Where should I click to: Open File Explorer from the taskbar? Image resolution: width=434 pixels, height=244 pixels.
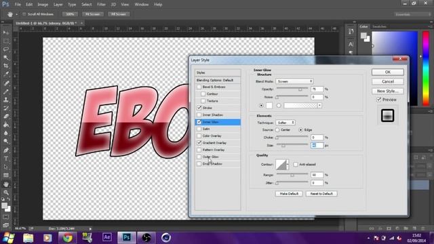(28, 237)
